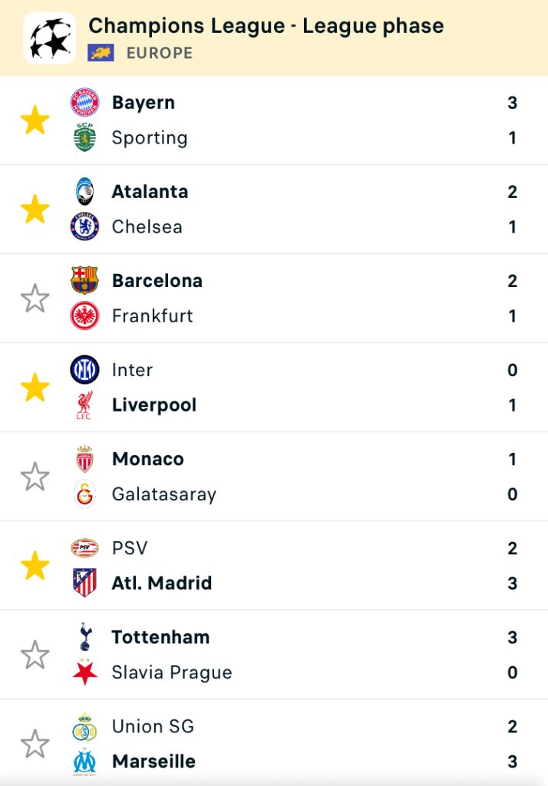Viewport: 548px width, 786px height.
Task: Click the Barcelona club crest
Action: [x=84, y=281]
